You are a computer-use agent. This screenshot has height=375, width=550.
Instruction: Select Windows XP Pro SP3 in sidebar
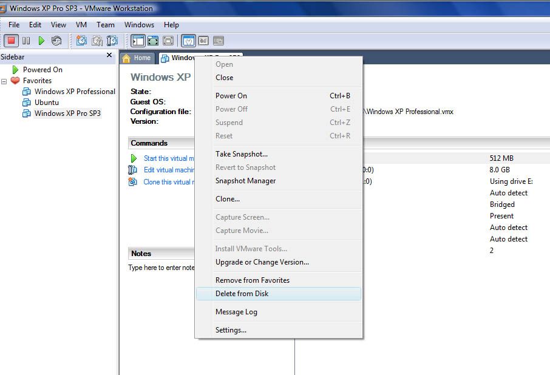pyautogui.click(x=67, y=113)
